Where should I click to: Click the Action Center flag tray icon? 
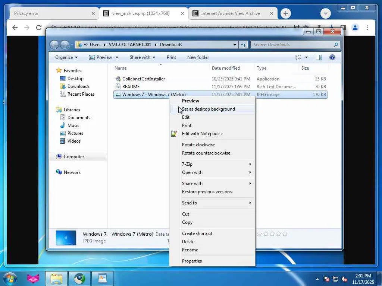pos(326,279)
